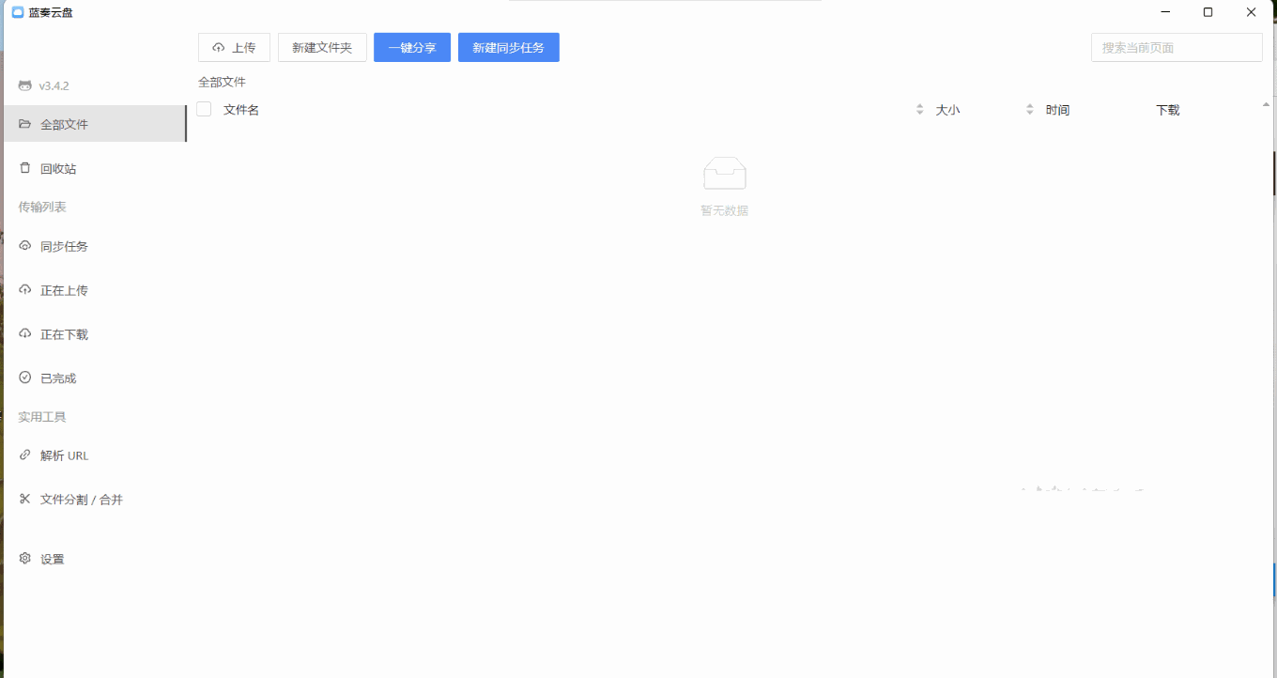1277x678 pixels.
Task: Click the link icon for 解析 URL
Action: [25, 455]
